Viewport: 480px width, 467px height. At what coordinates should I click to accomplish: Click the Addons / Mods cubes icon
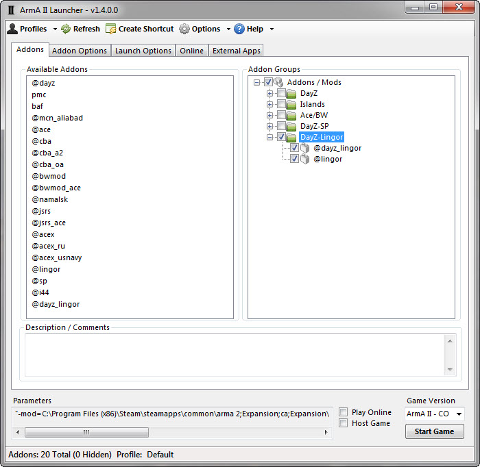click(278, 82)
